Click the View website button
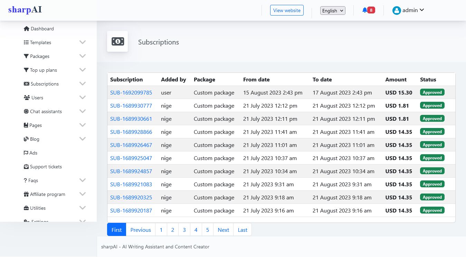466x257 pixels. click(287, 10)
